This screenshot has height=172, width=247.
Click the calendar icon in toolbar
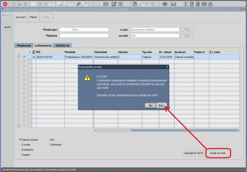45,4
